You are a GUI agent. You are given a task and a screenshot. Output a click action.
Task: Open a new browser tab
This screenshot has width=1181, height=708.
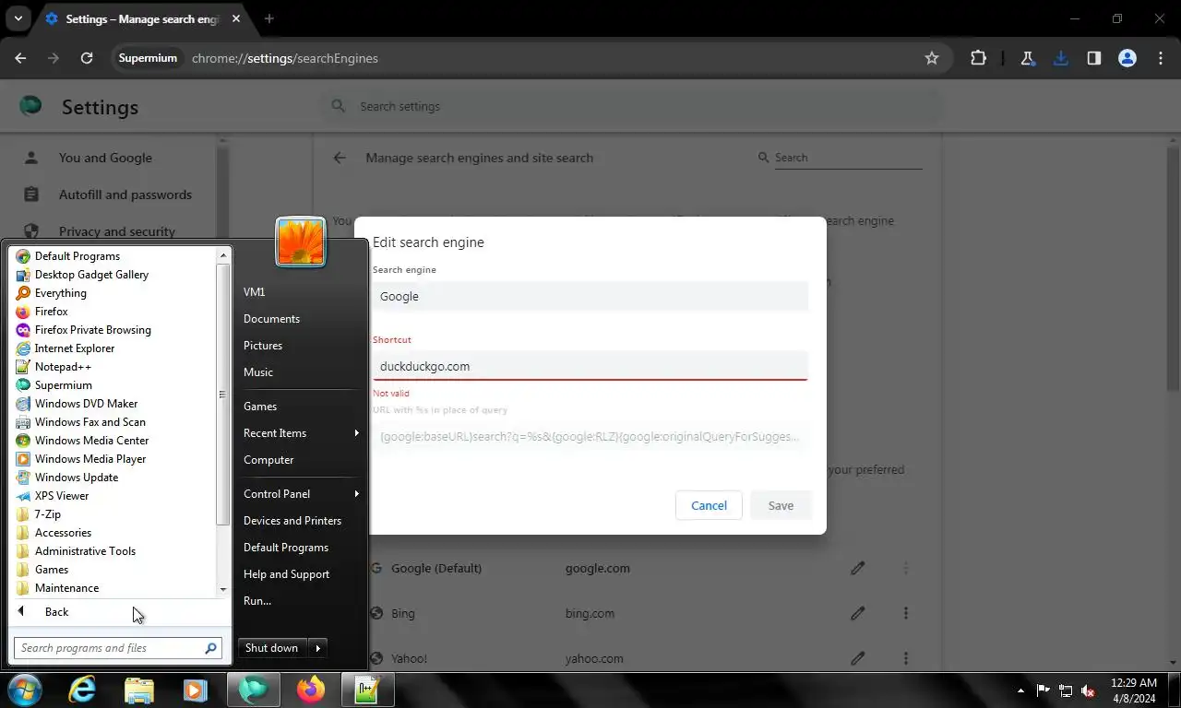269,18
